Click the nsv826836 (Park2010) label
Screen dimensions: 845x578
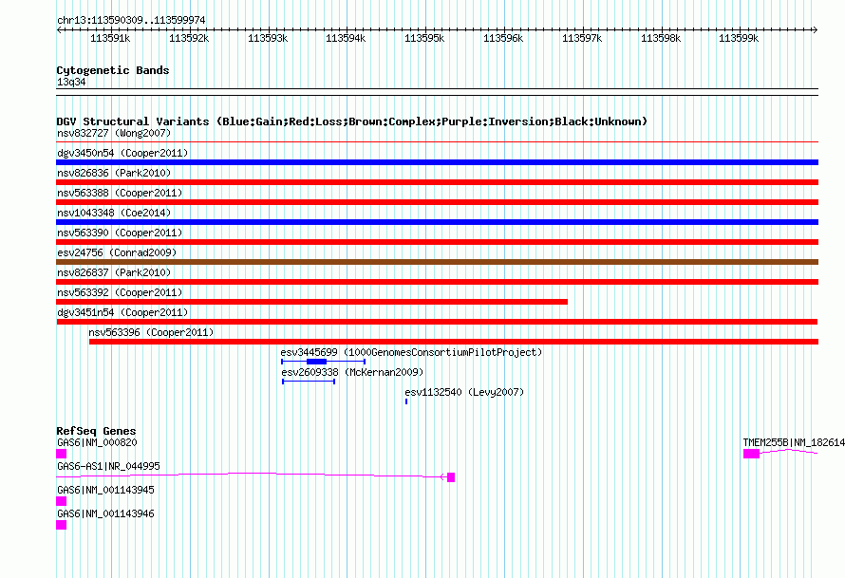click(114, 173)
